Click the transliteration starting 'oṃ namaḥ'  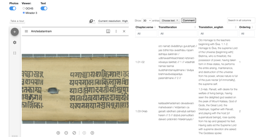tap(177, 62)
